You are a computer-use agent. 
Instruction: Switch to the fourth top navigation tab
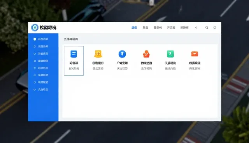click(171, 28)
